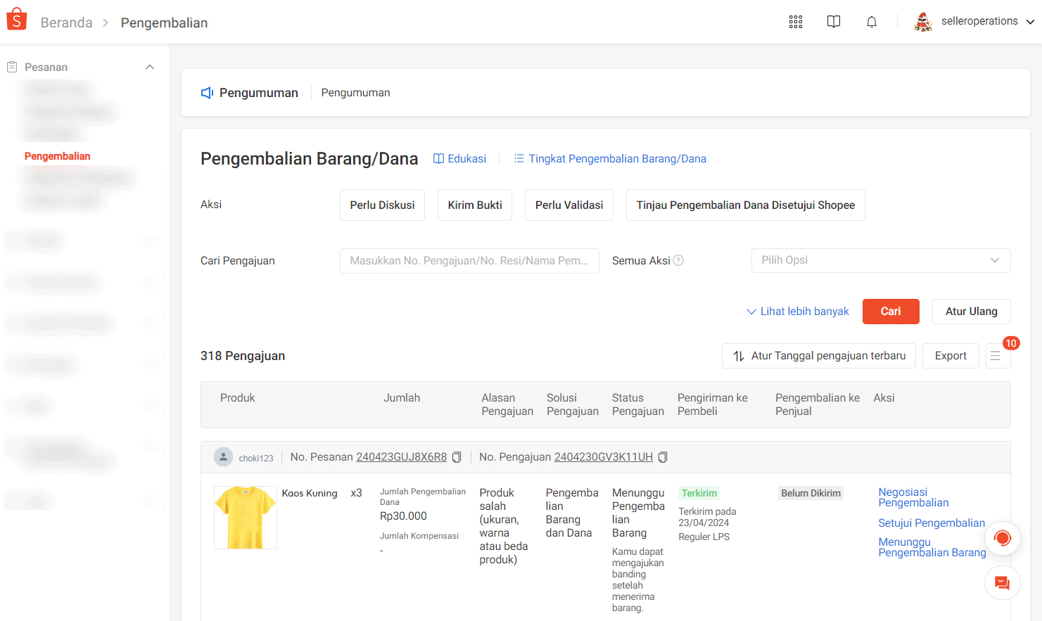The height and width of the screenshot is (621, 1042).
Task: Click the apps grid icon in the top bar
Action: pos(796,22)
